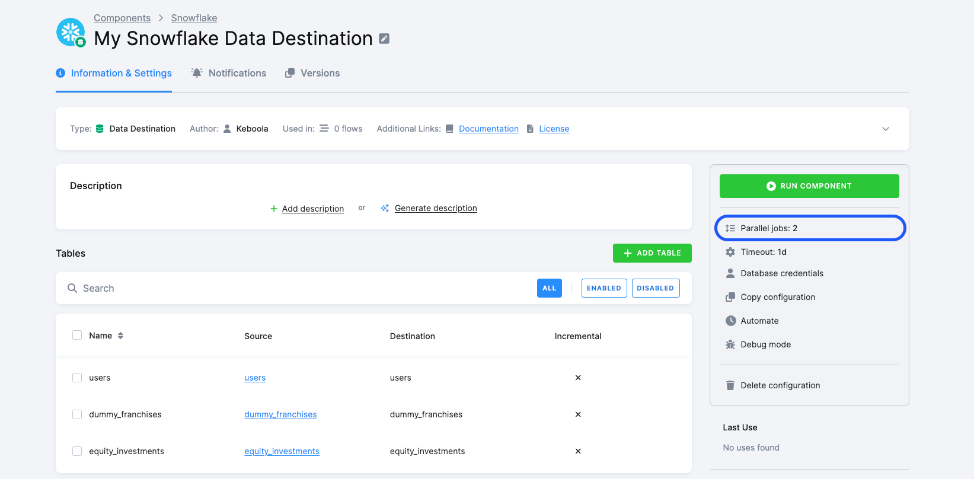
Task: Open the Components breadcrumb link
Action: tap(122, 18)
